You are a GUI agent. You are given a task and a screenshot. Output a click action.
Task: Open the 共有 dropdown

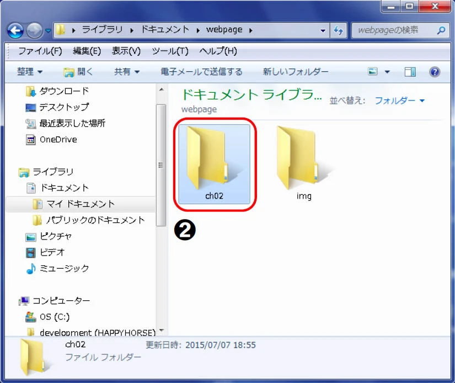tap(126, 71)
